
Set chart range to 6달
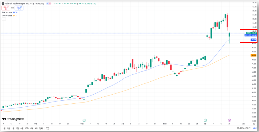point(22,128)
